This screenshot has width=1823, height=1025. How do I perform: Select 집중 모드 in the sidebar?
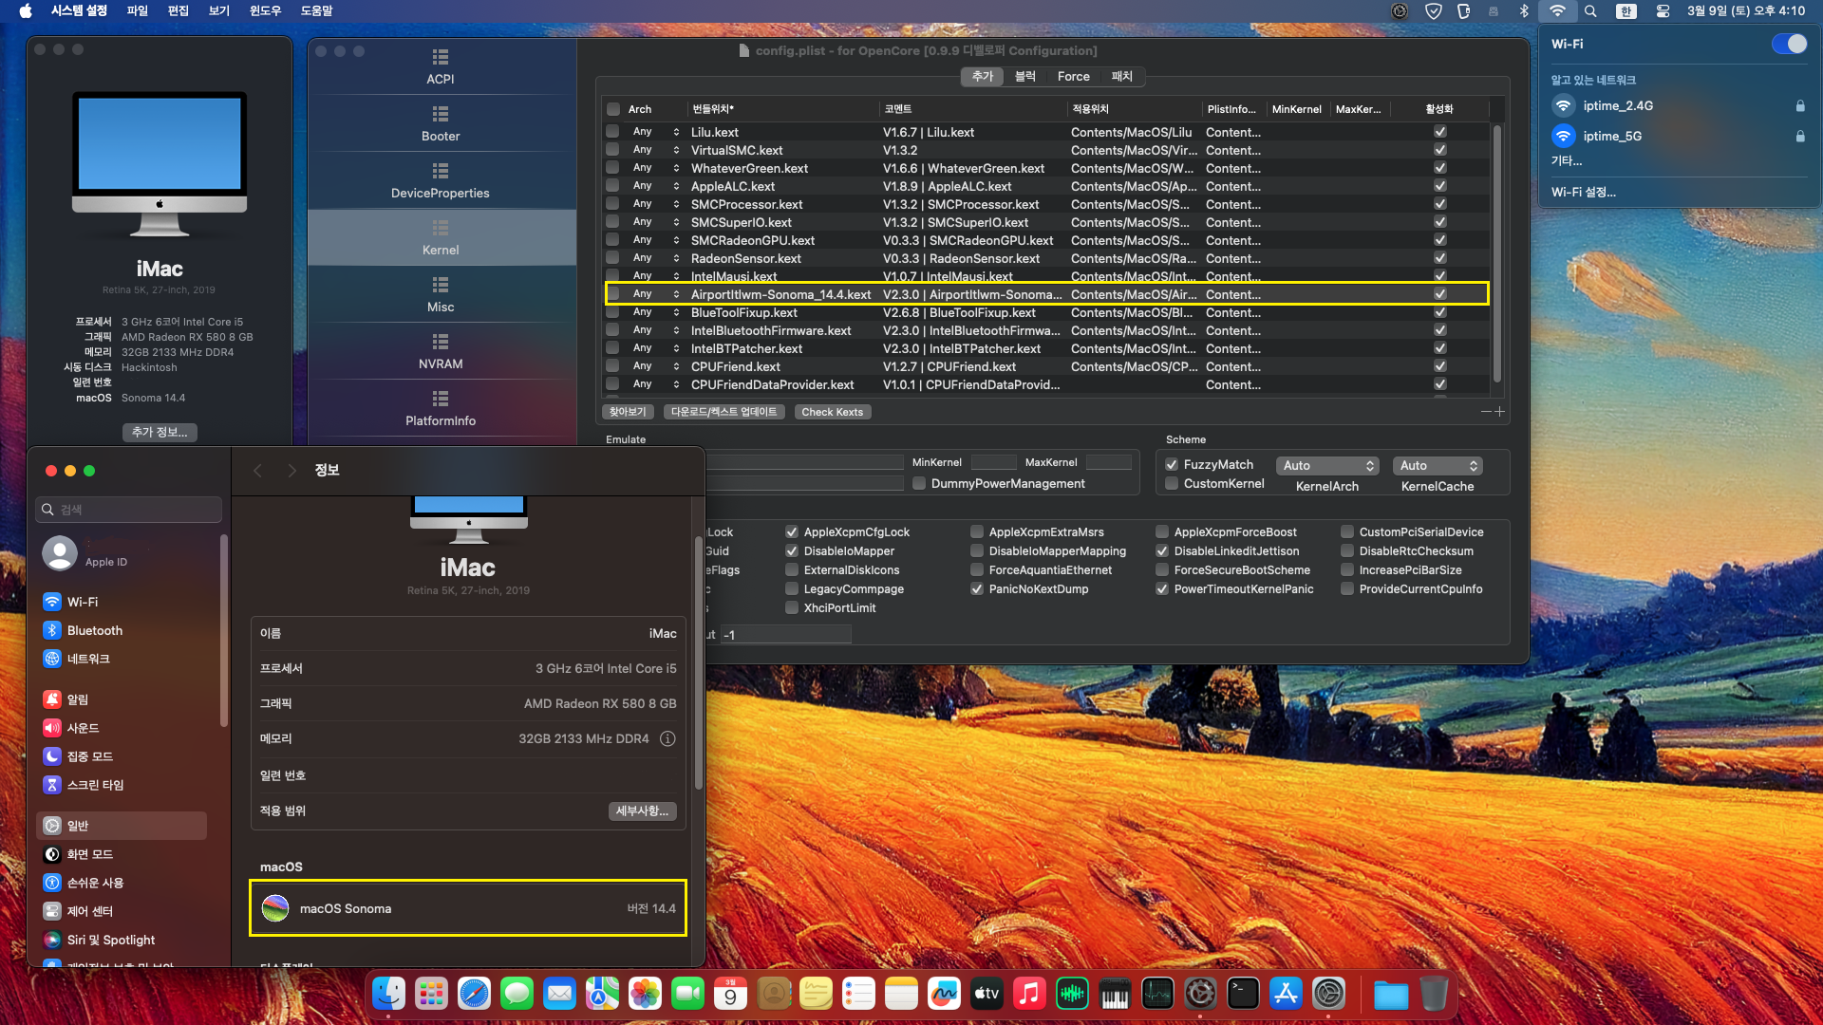coord(122,756)
